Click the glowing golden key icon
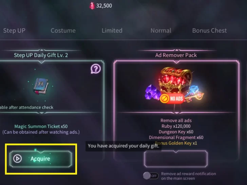 [x=195, y=94]
